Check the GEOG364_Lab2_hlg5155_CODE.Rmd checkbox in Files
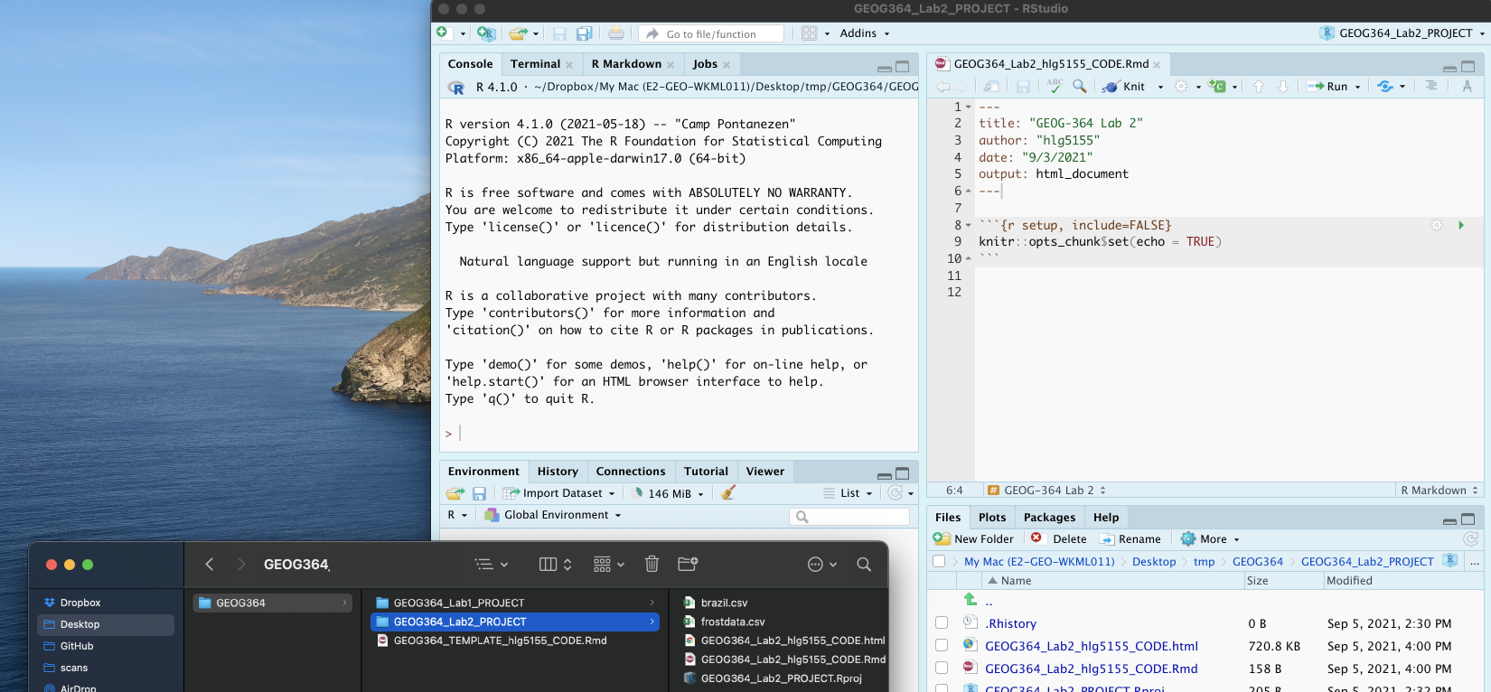This screenshot has height=692, width=1491. click(942, 668)
